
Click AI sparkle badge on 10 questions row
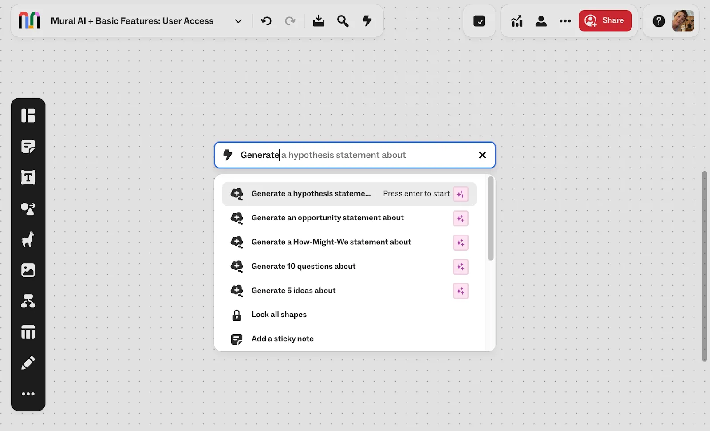pos(461,267)
